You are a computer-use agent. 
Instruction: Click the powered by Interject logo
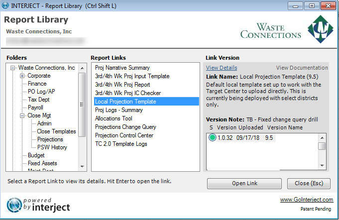coord(38,205)
